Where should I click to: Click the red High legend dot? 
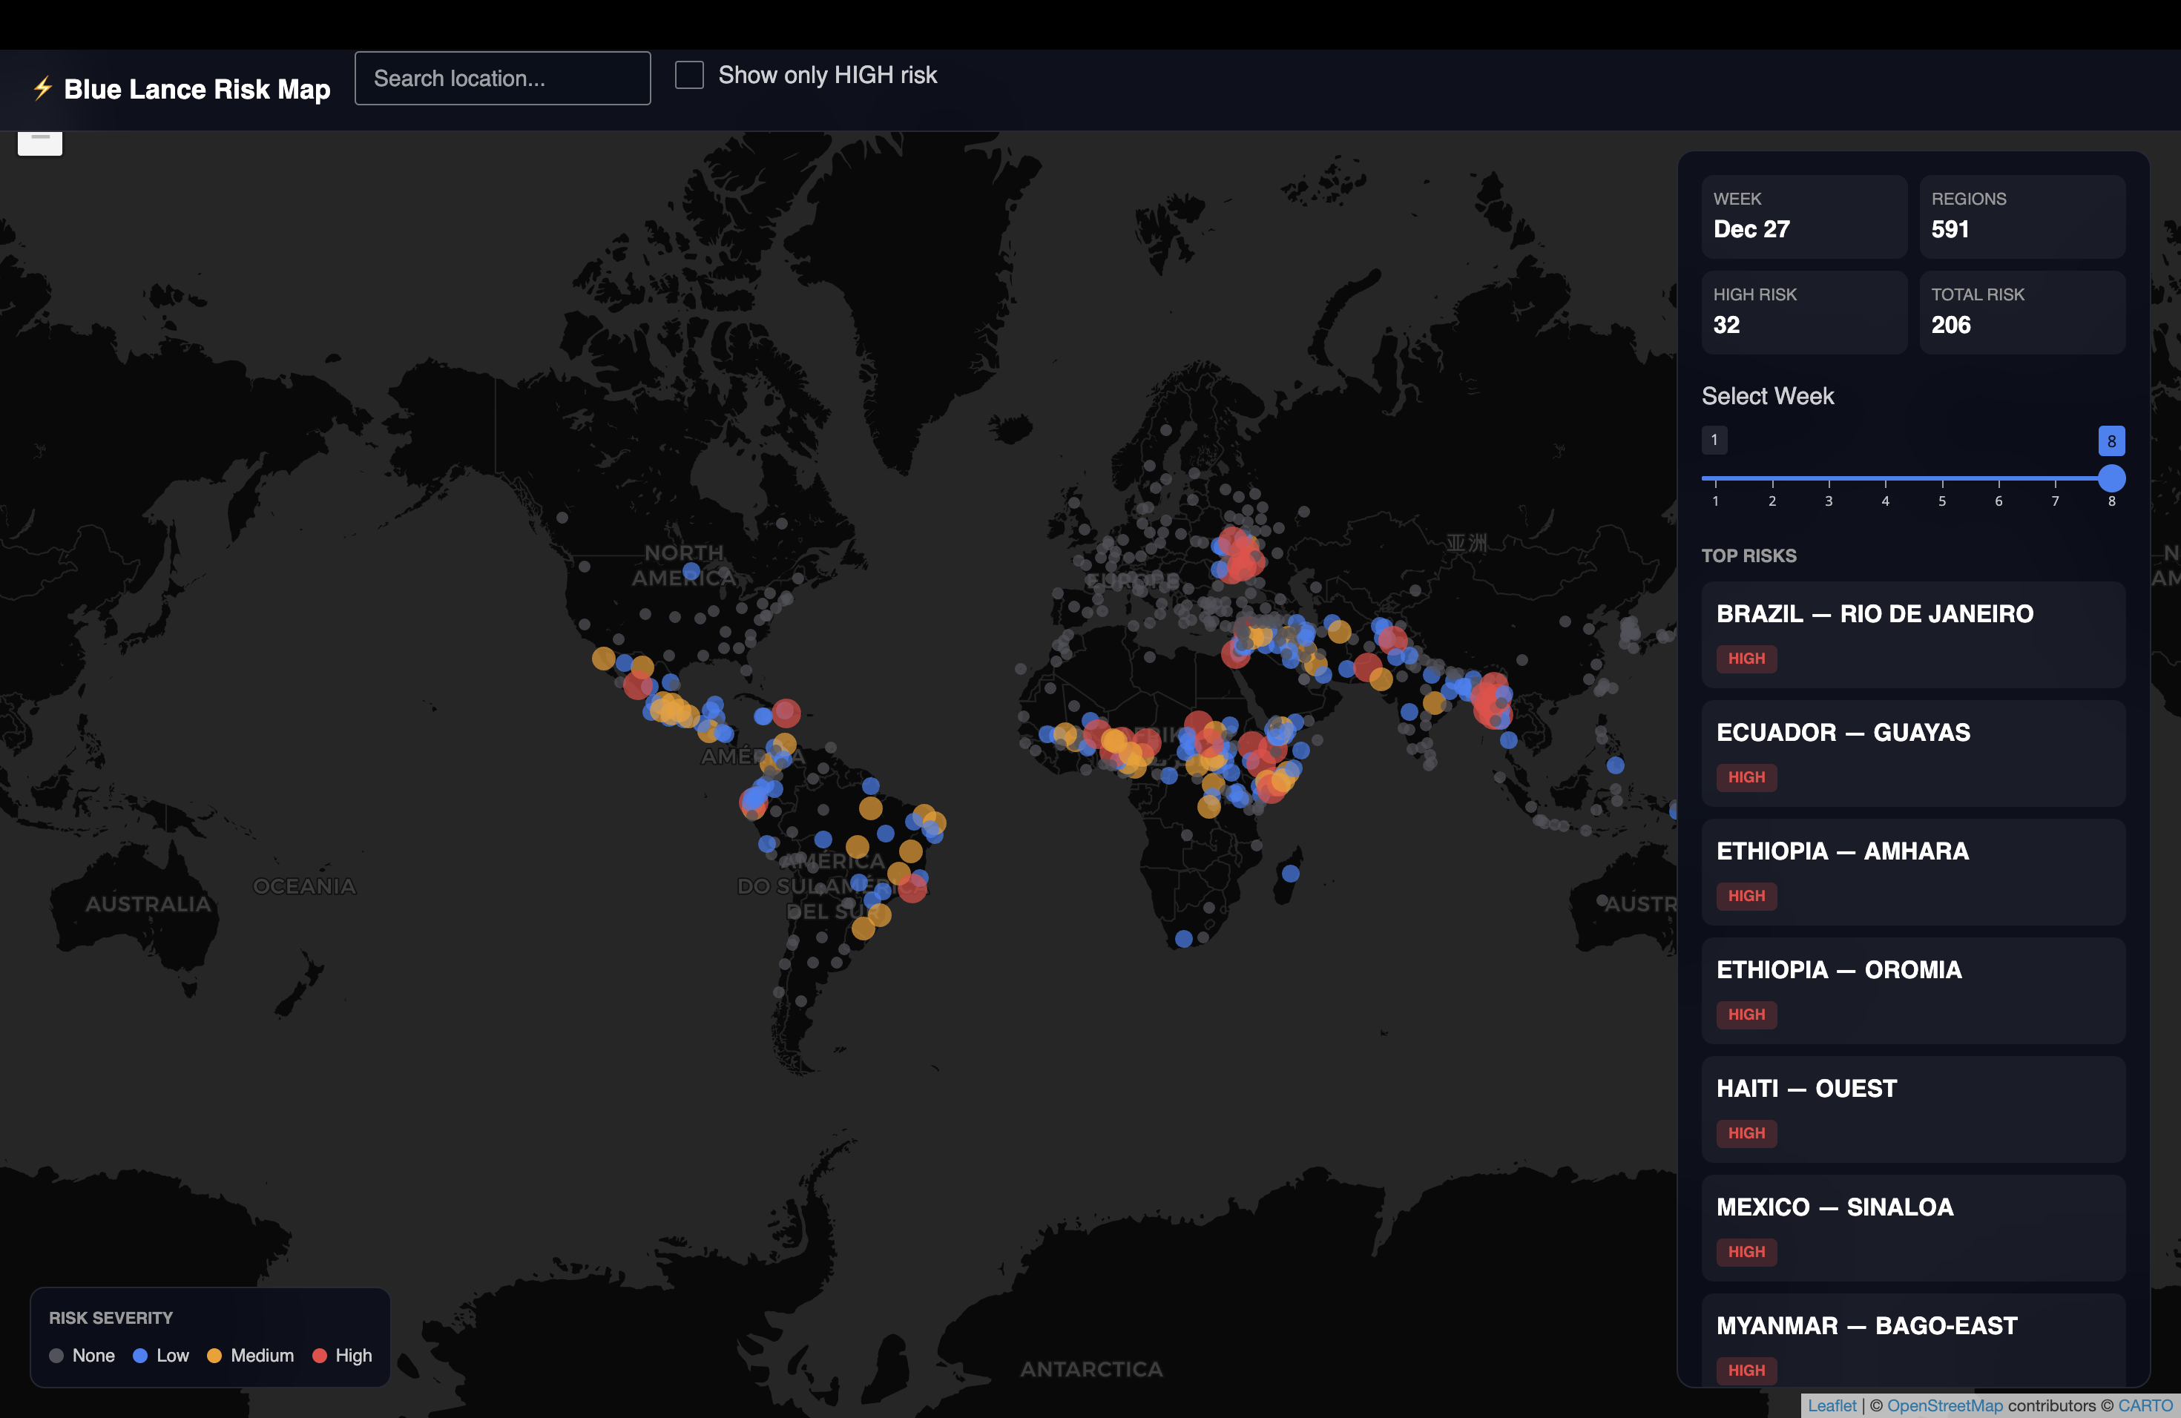[x=319, y=1356]
